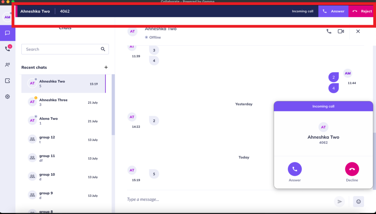376x214 pixels.
Task: Click the AM avatar beside the 11:44 messages
Action: (x=348, y=73)
